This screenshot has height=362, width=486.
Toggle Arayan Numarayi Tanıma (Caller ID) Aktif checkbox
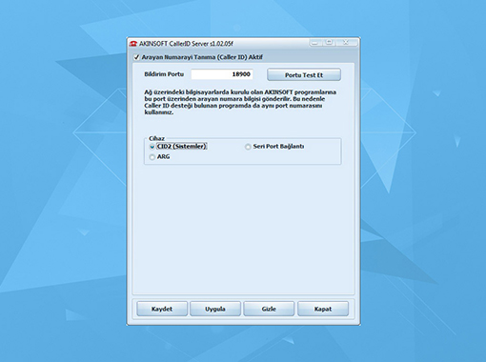tap(136, 57)
